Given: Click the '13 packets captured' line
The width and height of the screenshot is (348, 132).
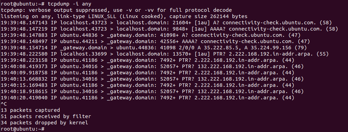Looking at the screenshot, I should coord(31,110).
